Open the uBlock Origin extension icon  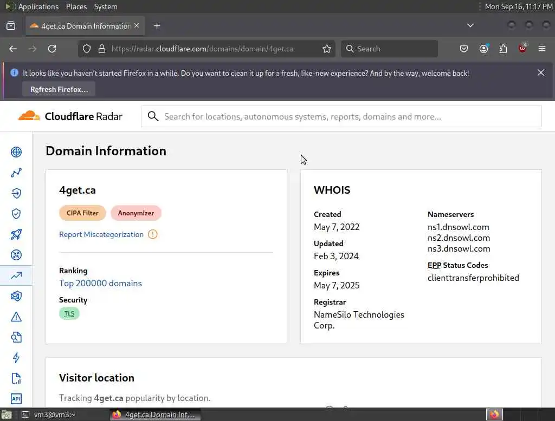pos(522,48)
